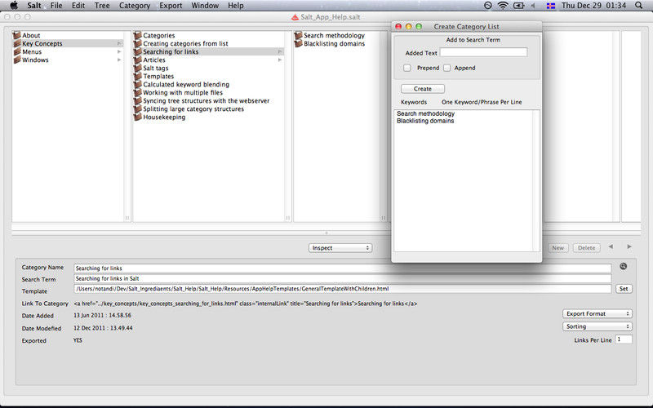Click Creating categories from list book icon
The width and height of the screenshot is (653, 408).
(x=137, y=43)
